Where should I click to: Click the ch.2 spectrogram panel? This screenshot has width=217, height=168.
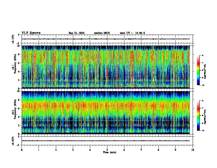click(106, 113)
